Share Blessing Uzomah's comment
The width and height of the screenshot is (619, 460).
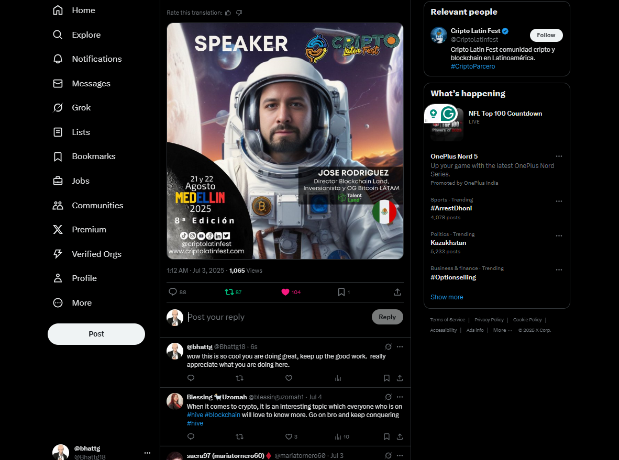400,437
